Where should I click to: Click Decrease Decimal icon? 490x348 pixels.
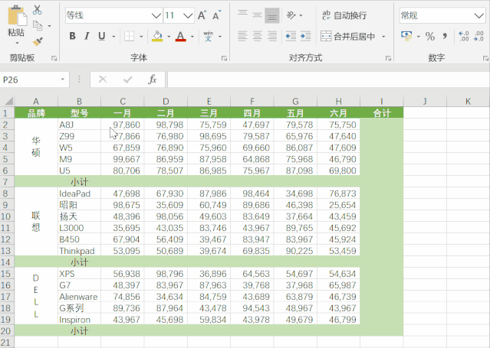[x=478, y=36]
